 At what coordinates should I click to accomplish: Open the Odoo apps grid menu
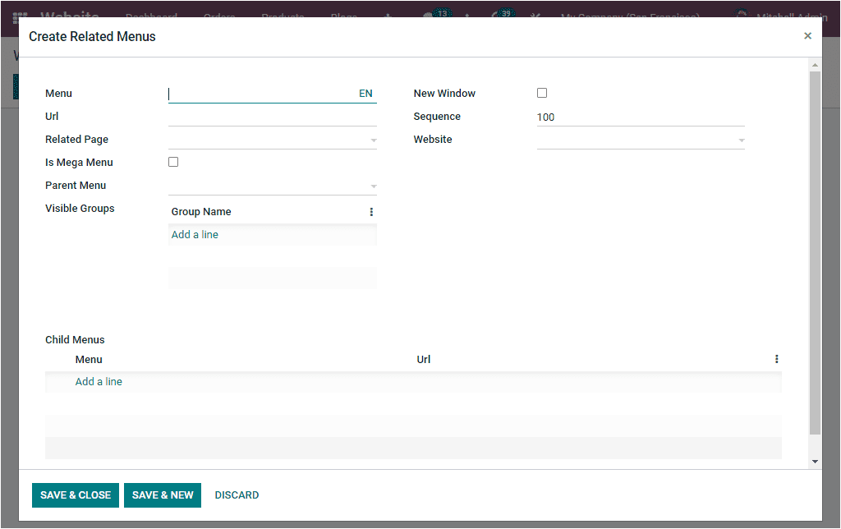(x=20, y=17)
